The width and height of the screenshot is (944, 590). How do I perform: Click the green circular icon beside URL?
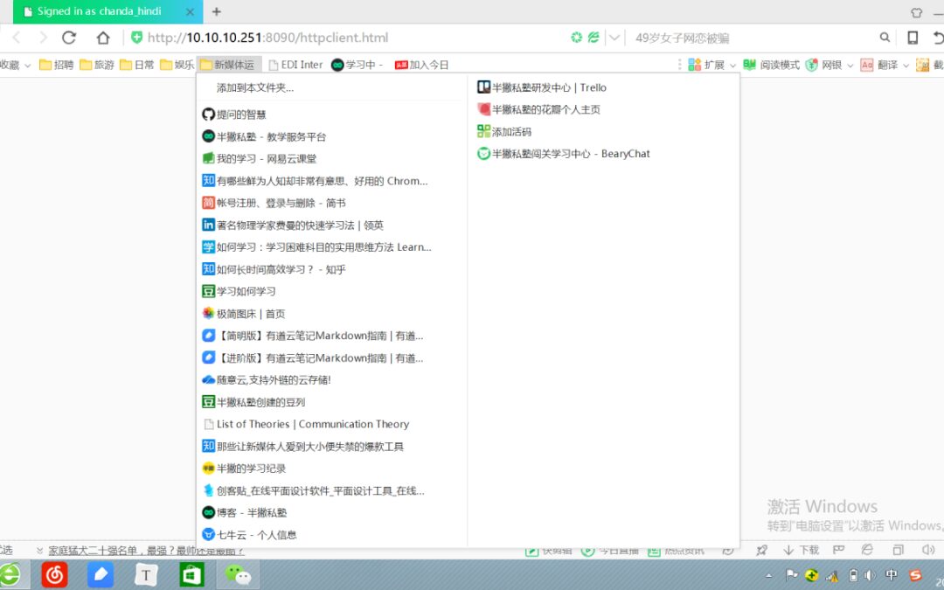pos(576,38)
